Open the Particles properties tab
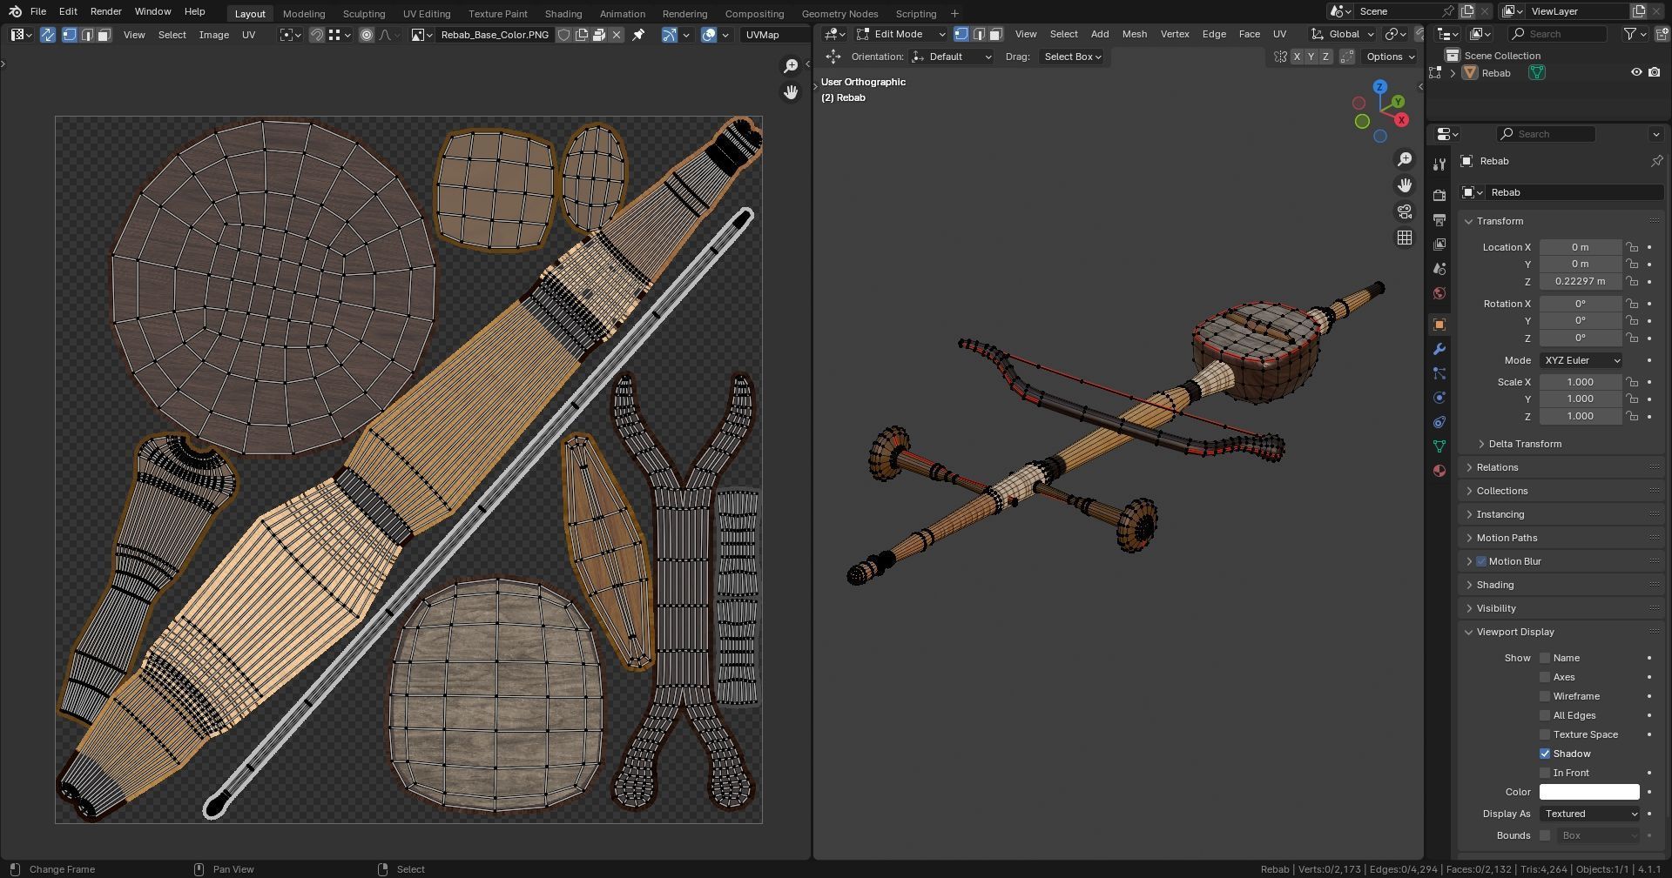Screen dimensions: 1672x878 pos(1439,373)
